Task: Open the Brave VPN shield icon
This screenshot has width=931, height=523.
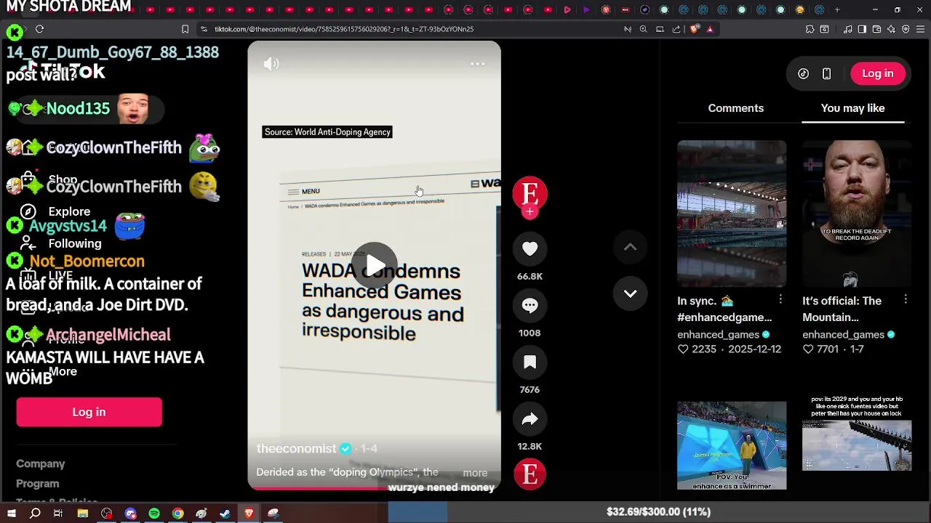Action: (x=906, y=29)
